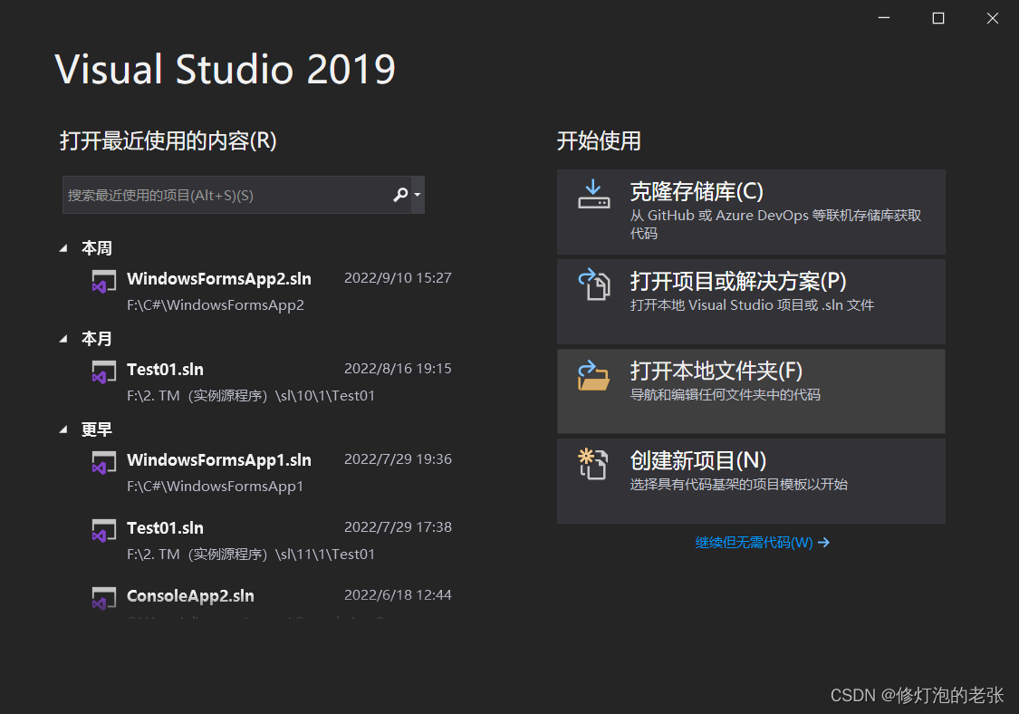Maximize the Visual Studio 2019 window
Viewport: 1019px width, 714px height.
click(x=937, y=18)
